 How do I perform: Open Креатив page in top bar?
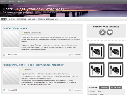12,2
